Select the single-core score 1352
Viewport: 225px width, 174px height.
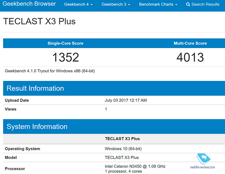click(66, 57)
